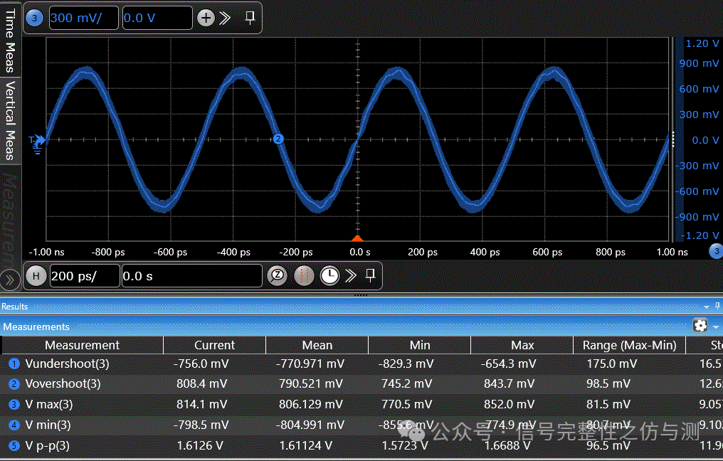
Task: Click the zoom magnifier icon
Action: pyautogui.click(x=277, y=276)
